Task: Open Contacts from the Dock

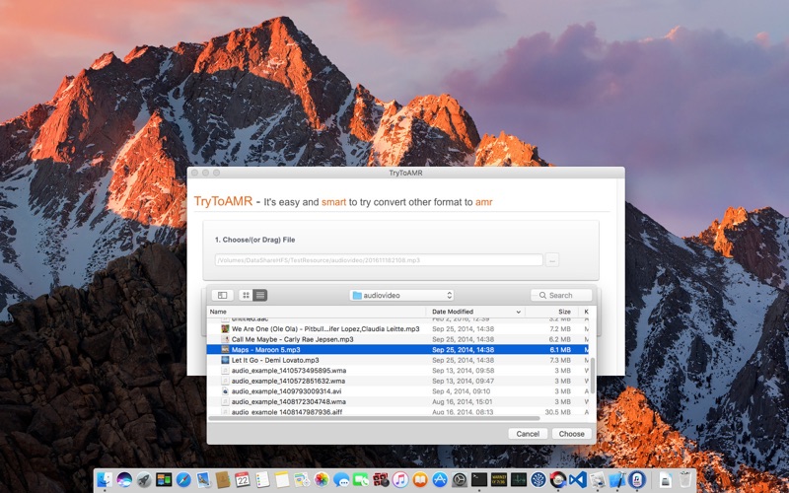Action: [223, 479]
